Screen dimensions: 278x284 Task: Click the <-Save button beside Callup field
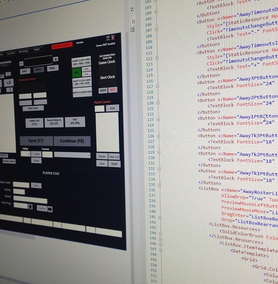pos(36,154)
